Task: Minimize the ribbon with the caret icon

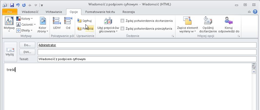Action: click(249, 12)
